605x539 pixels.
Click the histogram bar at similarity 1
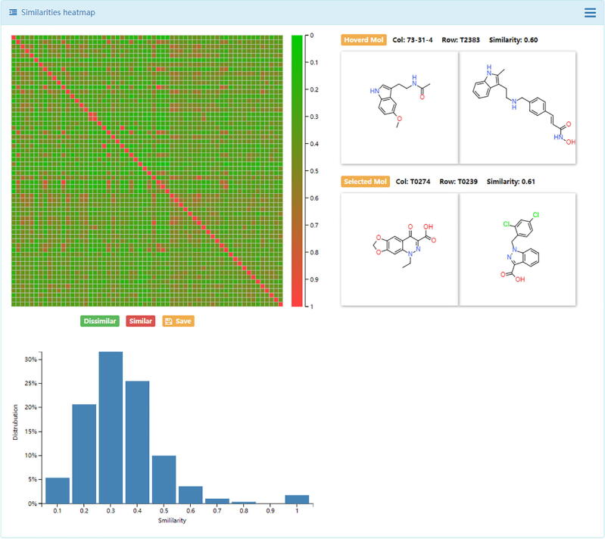[297, 500]
